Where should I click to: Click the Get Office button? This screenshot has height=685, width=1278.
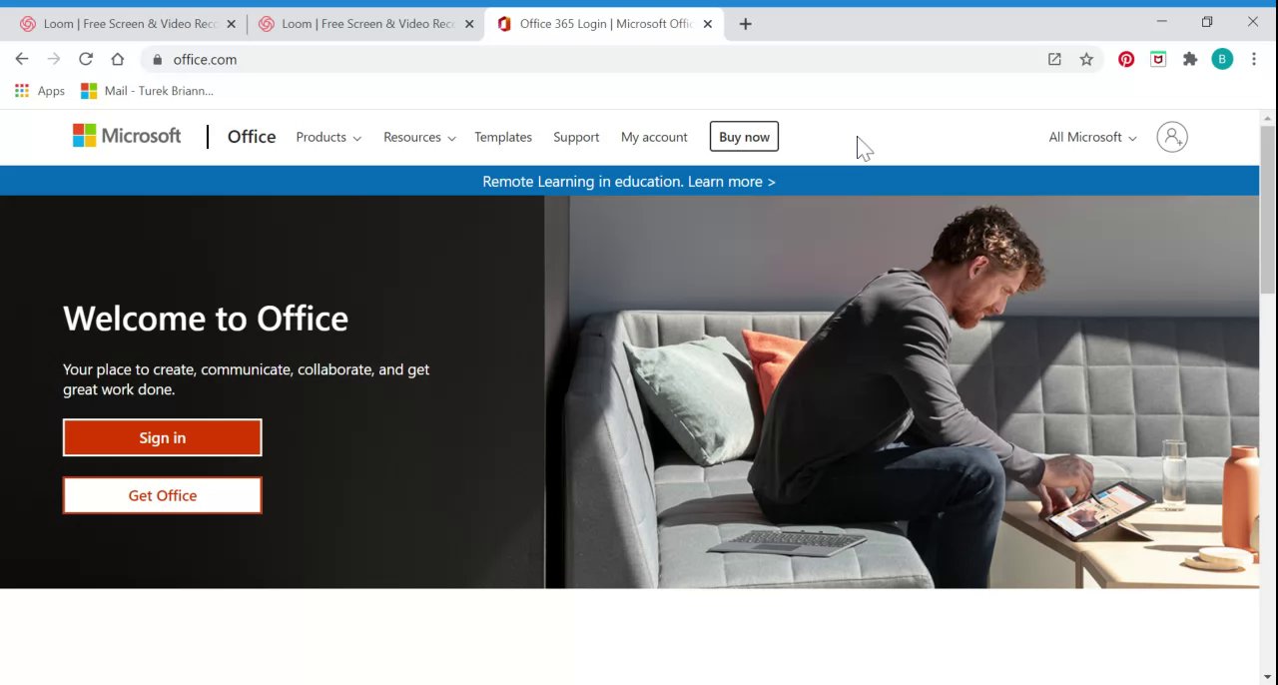point(163,495)
